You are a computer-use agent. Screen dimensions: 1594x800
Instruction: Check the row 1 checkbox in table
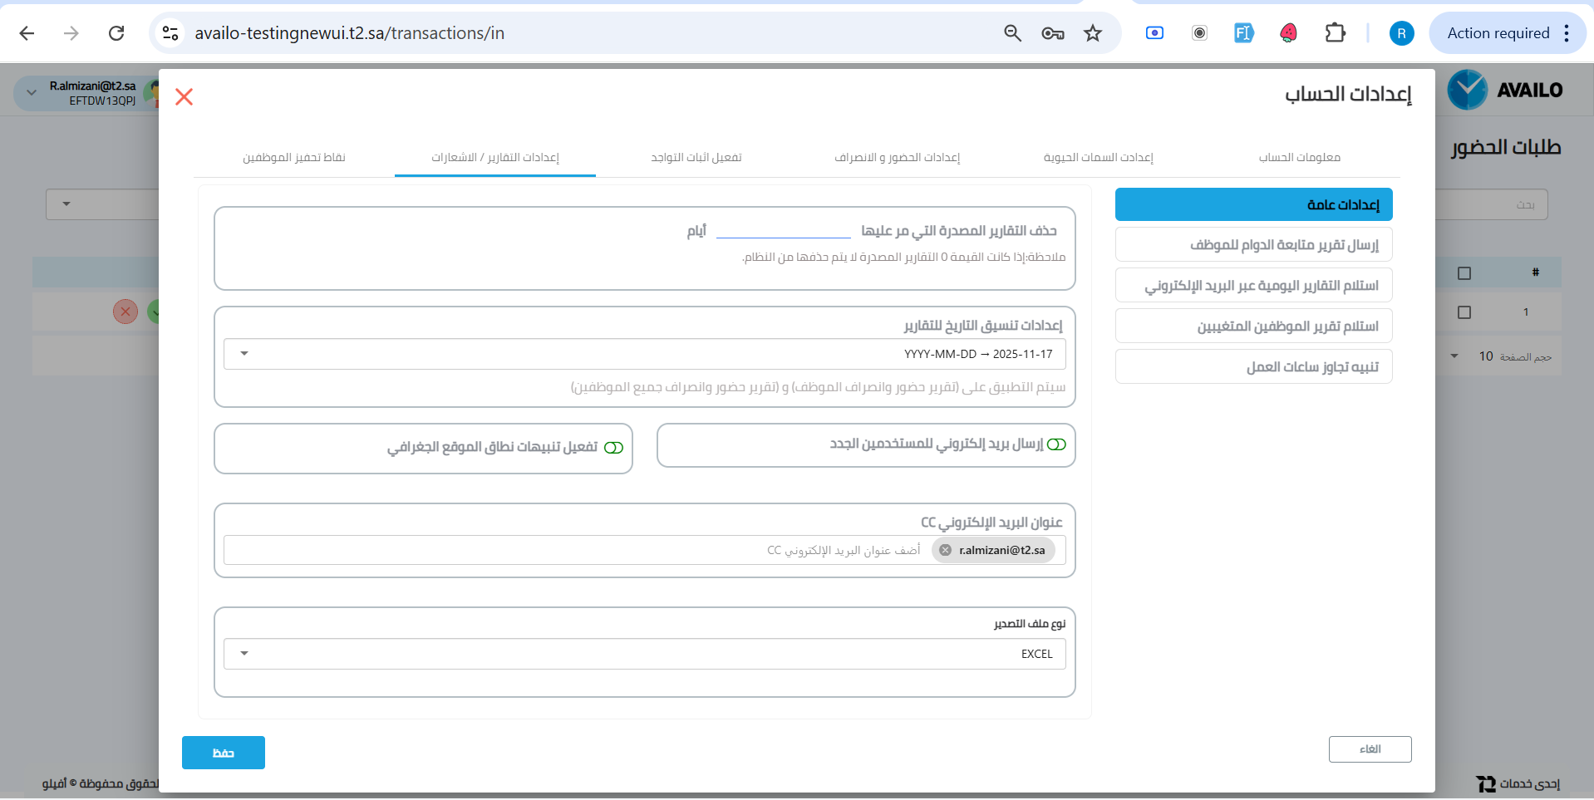(1464, 312)
